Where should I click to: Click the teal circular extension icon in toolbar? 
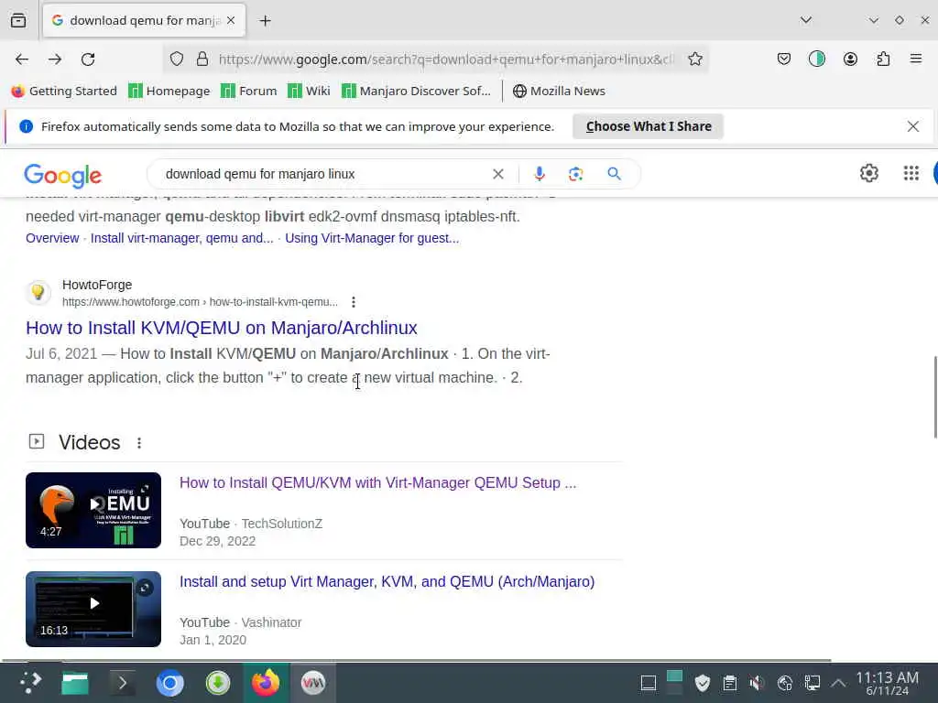pyautogui.click(x=816, y=59)
